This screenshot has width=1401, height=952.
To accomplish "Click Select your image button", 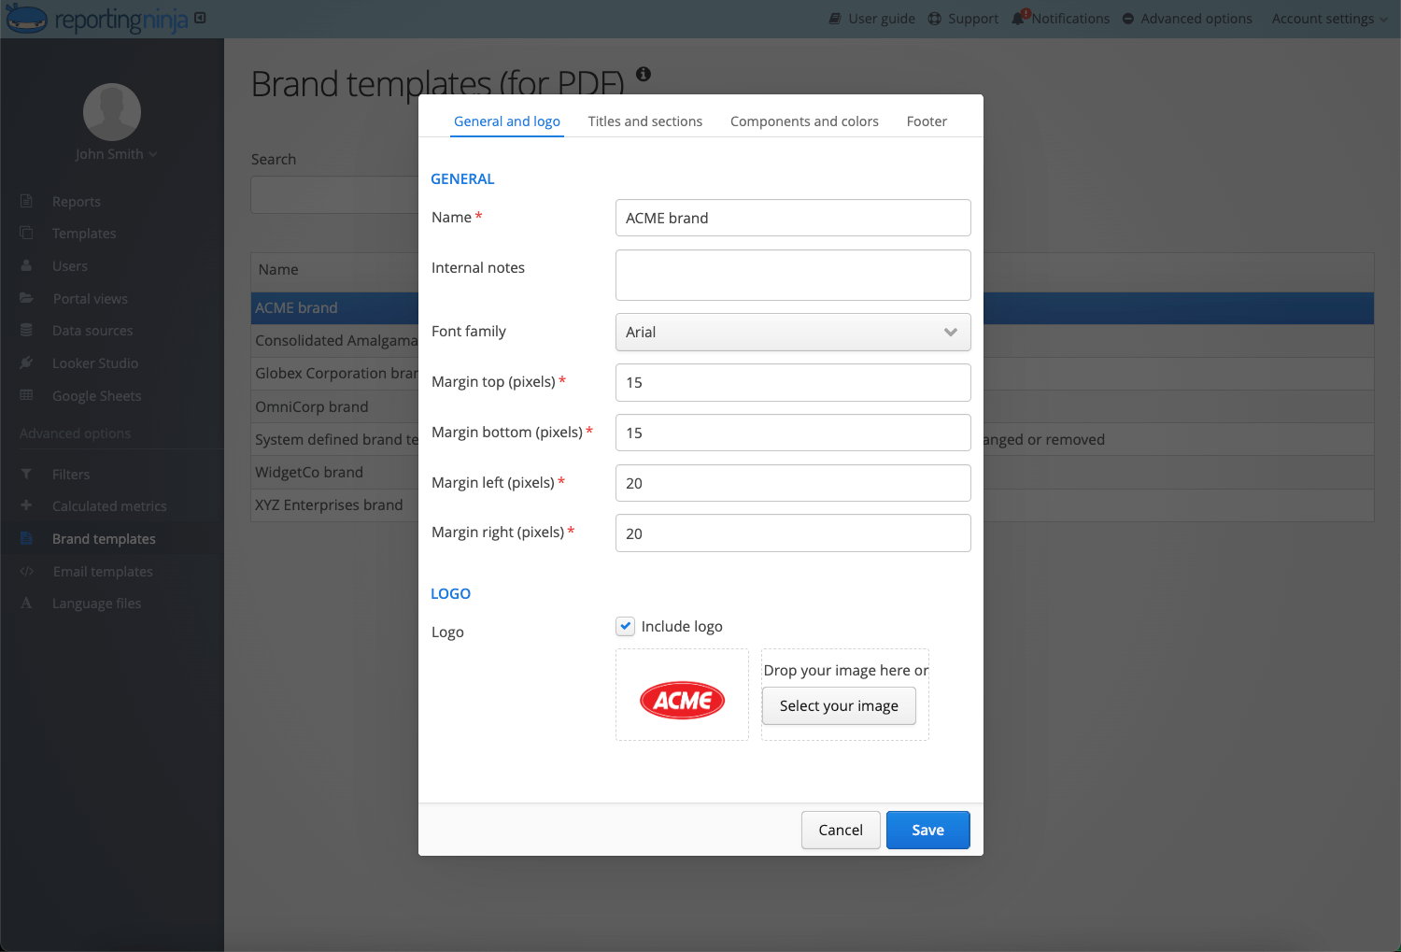I will (838, 705).
